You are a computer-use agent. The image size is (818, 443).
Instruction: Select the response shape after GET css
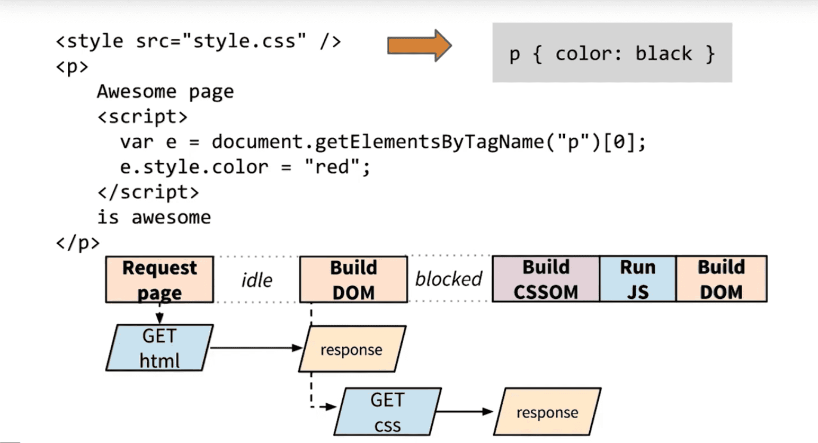click(547, 412)
